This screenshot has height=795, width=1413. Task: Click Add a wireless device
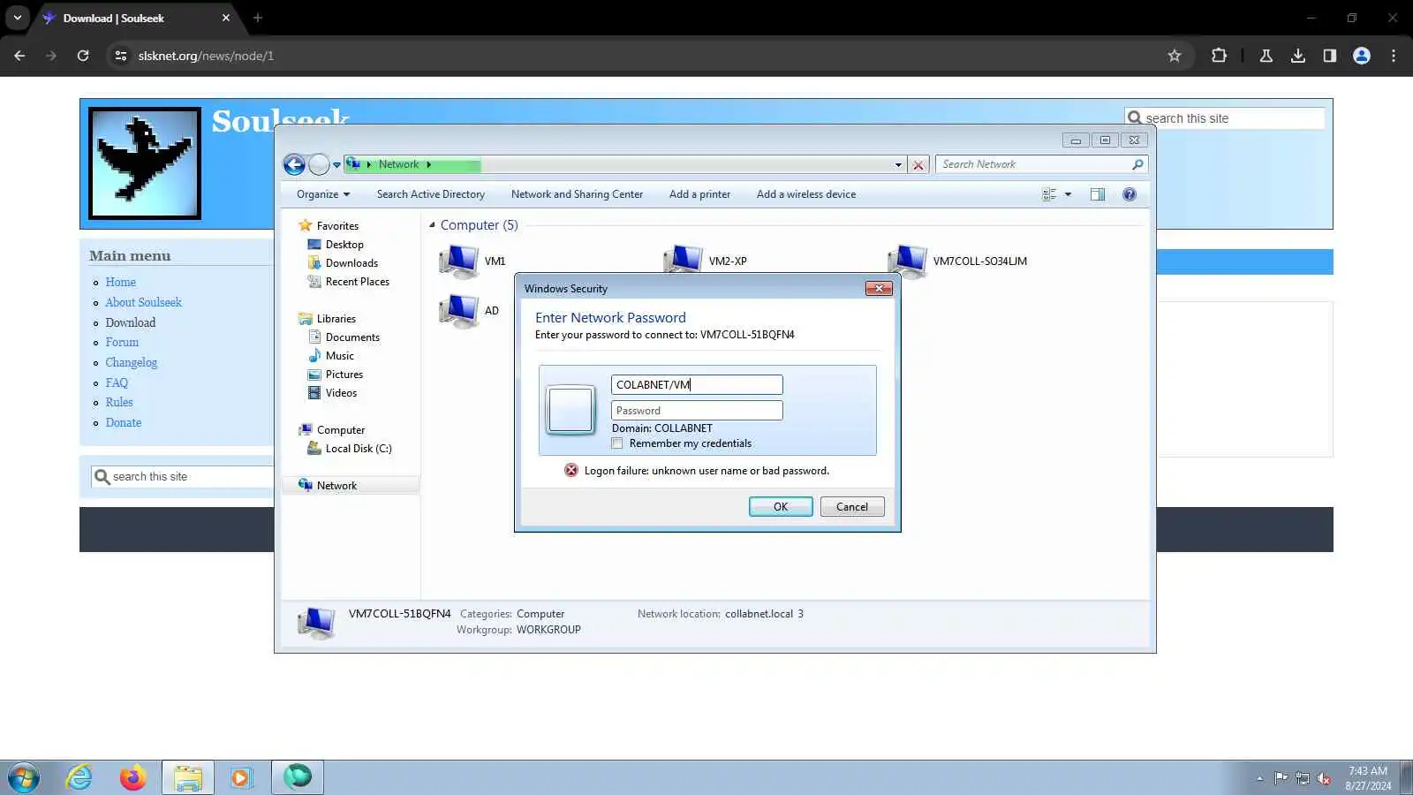[806, 194]
